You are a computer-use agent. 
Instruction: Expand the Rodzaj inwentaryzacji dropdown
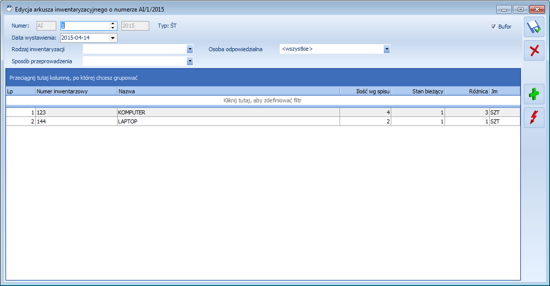pos(190,49)
